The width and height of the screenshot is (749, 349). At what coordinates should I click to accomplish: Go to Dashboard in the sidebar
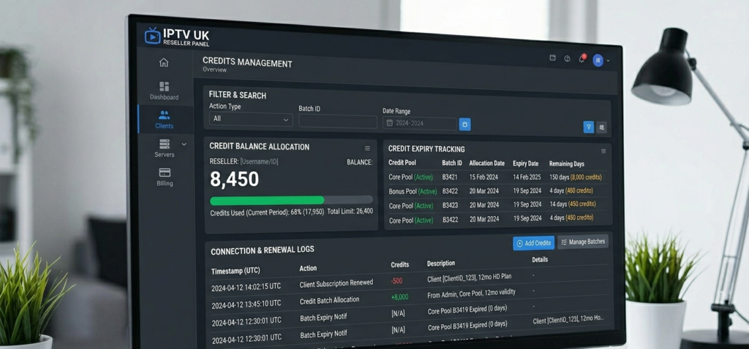coord(164,91)
